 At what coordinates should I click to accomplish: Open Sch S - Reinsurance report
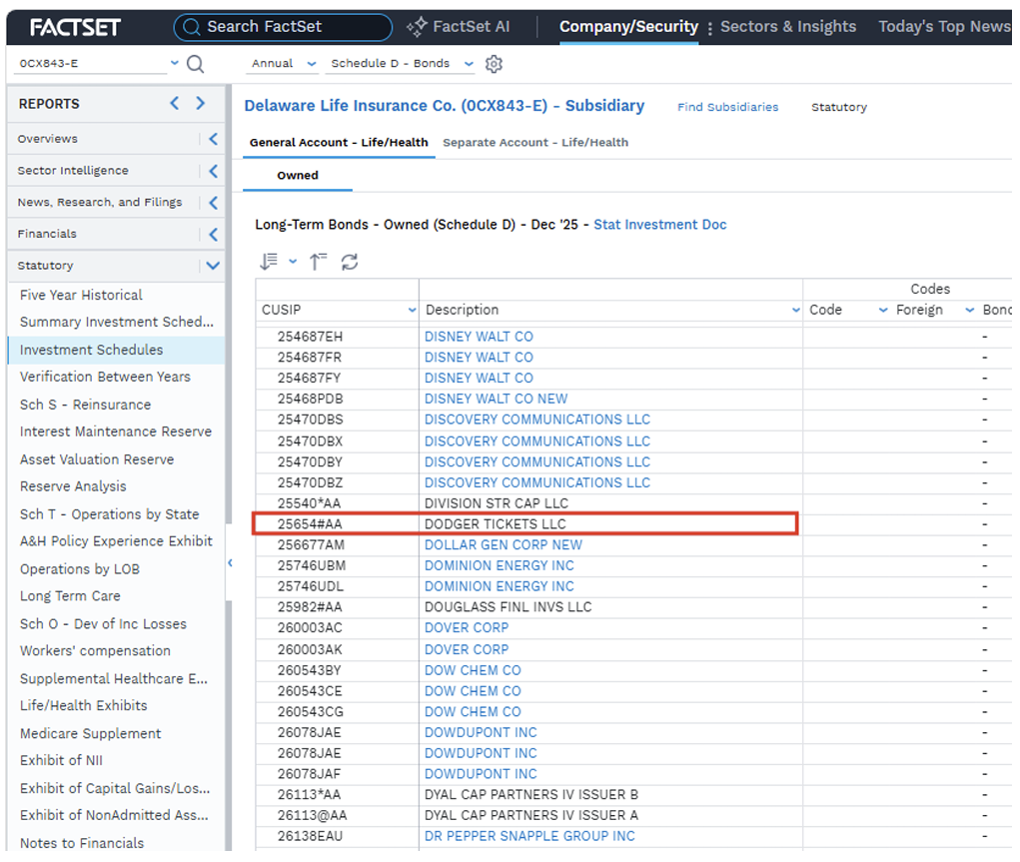pos(85,405)
